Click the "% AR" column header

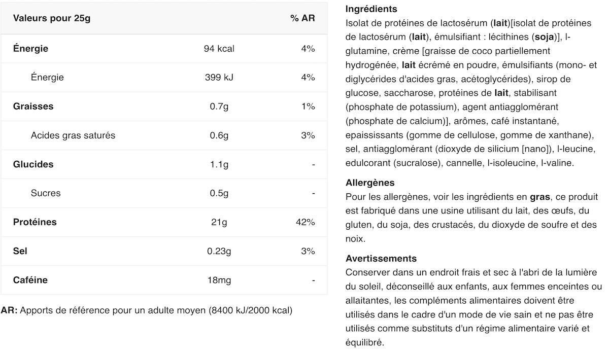[x=302, y=19]
